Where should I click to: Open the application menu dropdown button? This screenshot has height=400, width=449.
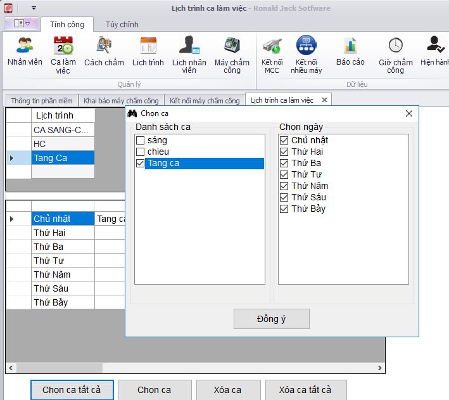tap(22, 23)
